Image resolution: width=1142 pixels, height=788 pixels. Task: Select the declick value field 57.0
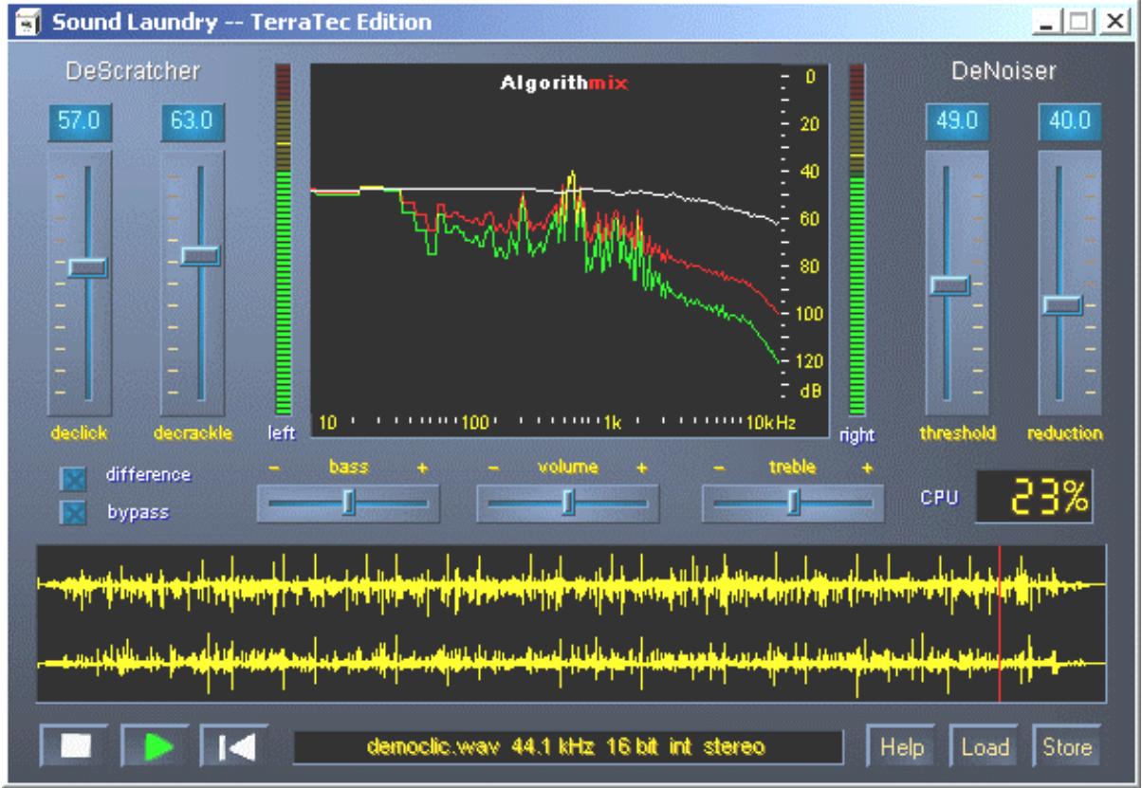coord(79,122)
